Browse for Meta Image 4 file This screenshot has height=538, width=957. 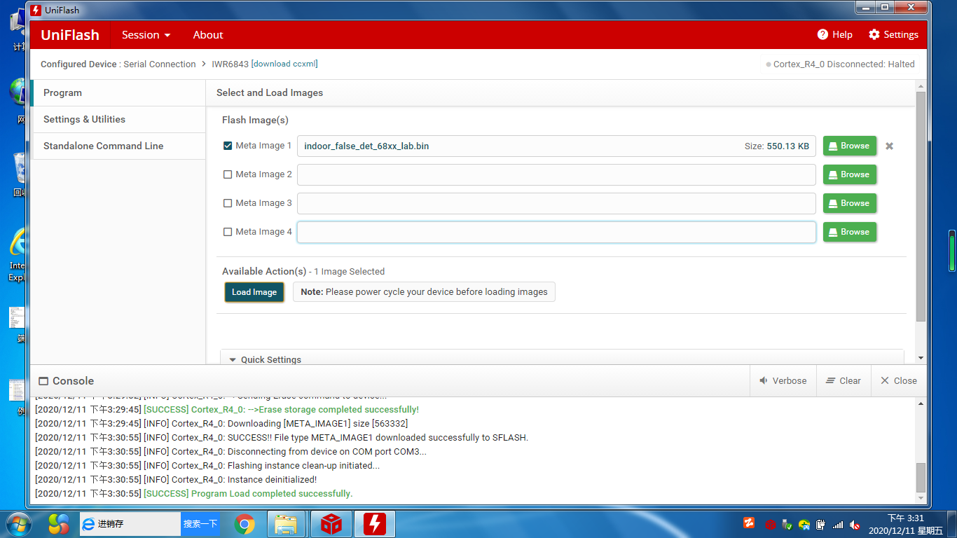[850, 232]
